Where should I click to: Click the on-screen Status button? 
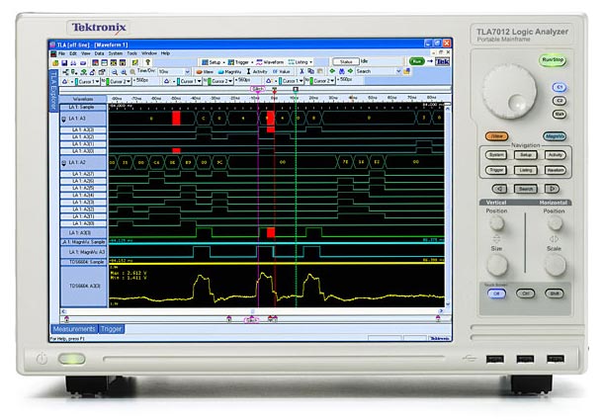pyautogui.click(x=346, y=61)
